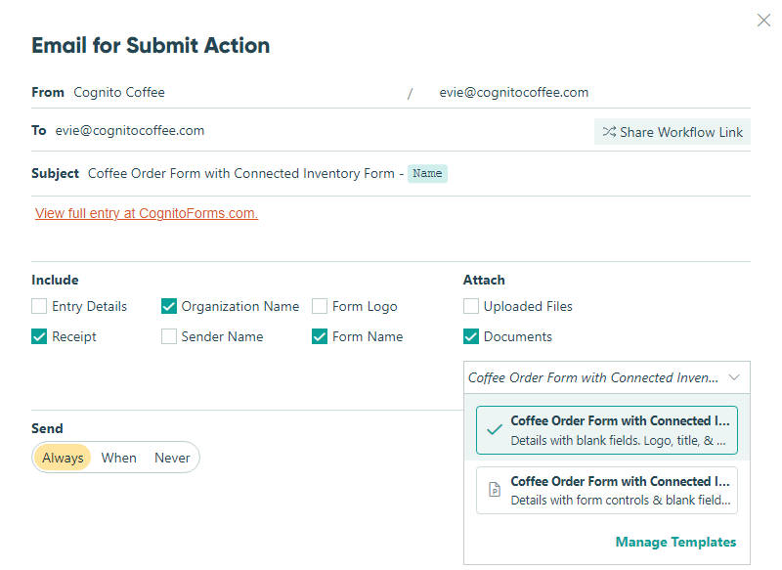Click the dropdown chevron arrow for templates
782x570 pixels.
734,377
